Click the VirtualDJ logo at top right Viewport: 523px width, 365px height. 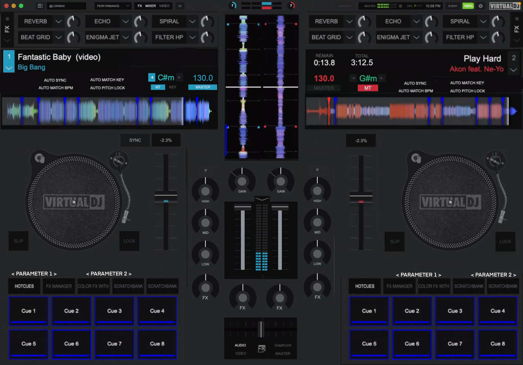pyautogui.click(x=504, y=6)
